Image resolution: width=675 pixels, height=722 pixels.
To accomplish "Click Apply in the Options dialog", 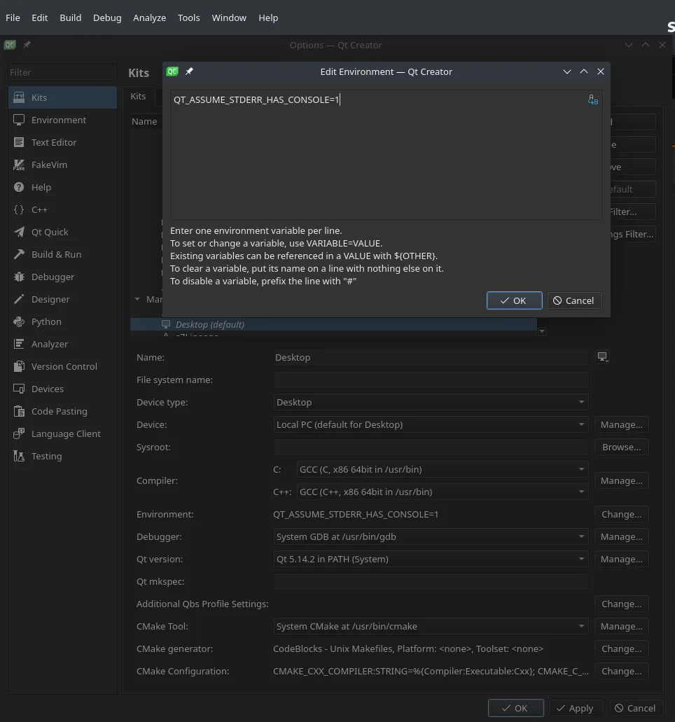I will tap(576, 708).
